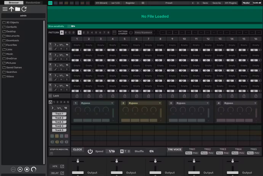This screenshot has width=263, height=176.
Task: Randomize FX lane 4 pink dice
Action: (66, 136)
